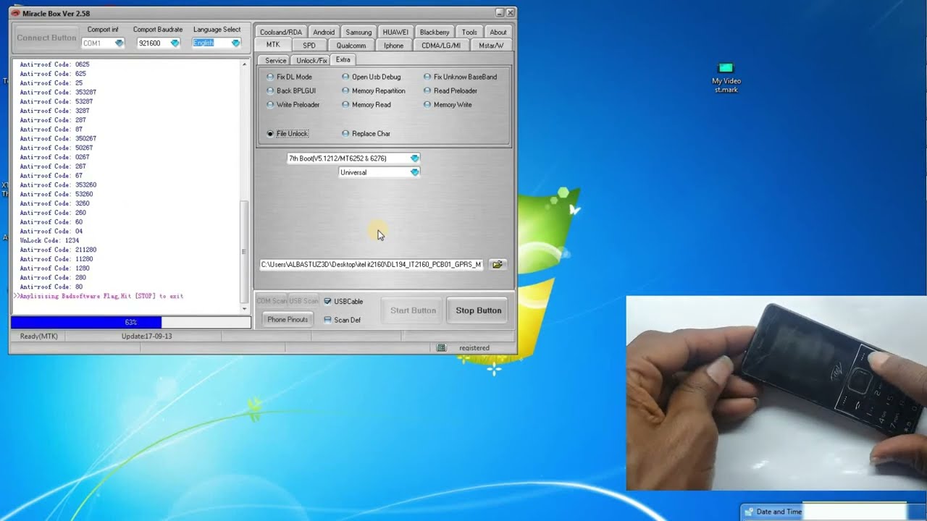Switch to the SPD tab
This screenshot has width=927, height=521.
pos(309,46)
